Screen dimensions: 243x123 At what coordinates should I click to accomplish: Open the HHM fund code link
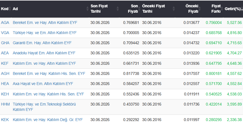click(5, 104)
